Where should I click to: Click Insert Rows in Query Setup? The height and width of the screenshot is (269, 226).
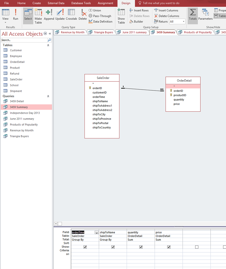tap(139, 10)
